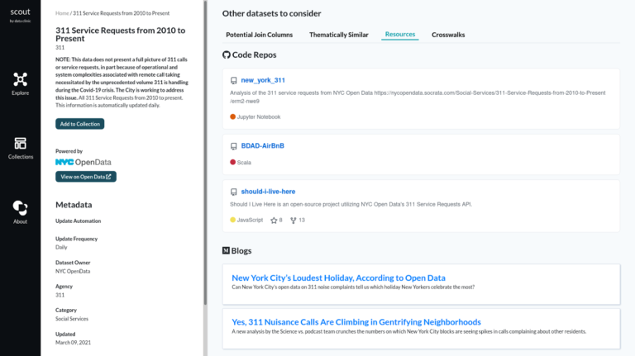The height and width of the screenshot is (356, 635).
Task: Click repo icon next to should-i-live-here
Action: [x=234, y=192]
